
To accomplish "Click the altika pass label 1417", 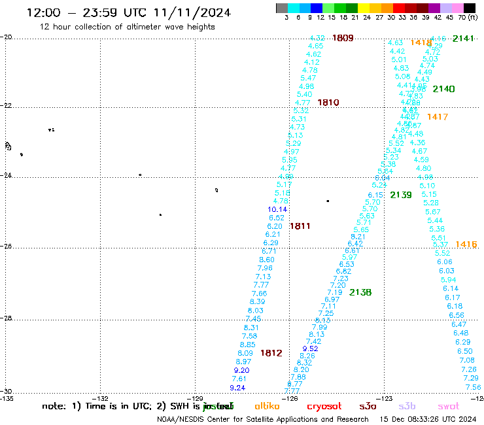I will [x=438, y=117].
